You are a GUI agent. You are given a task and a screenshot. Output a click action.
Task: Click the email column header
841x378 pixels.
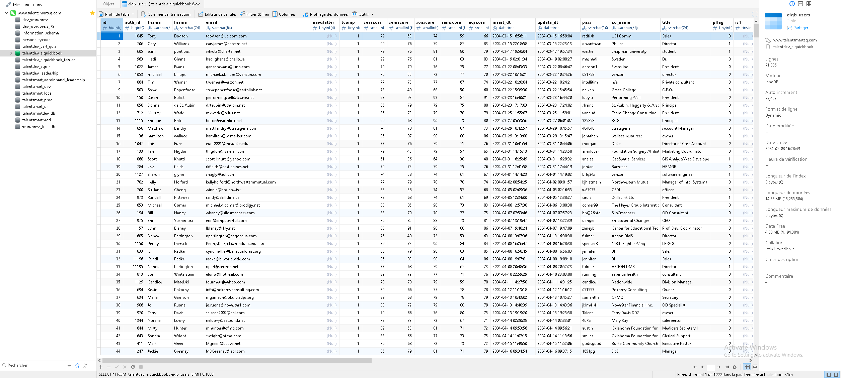[257, 25]
